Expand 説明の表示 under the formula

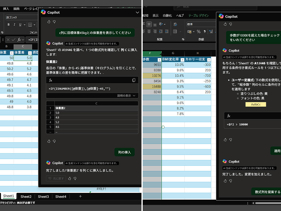click(126, 96)
